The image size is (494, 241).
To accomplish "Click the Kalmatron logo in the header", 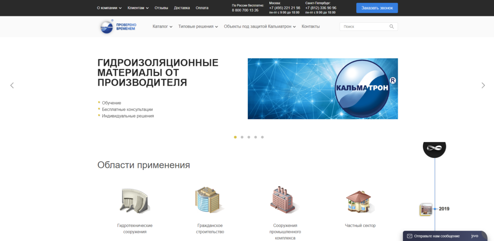I will [107, 27].
